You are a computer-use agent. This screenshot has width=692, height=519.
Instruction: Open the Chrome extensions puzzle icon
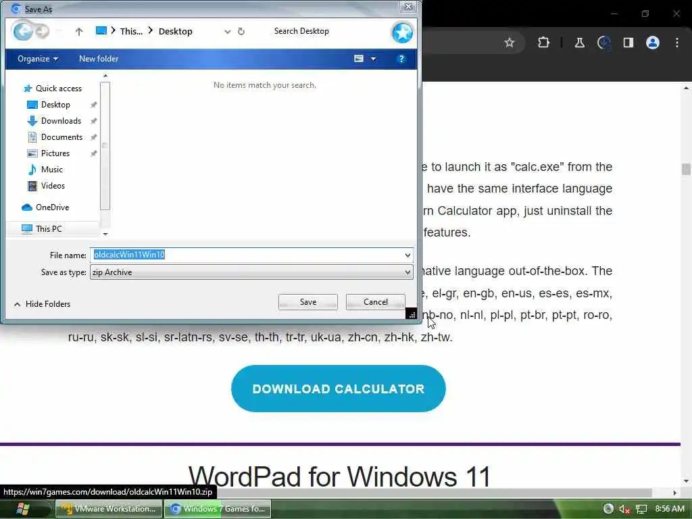(543, 43)
